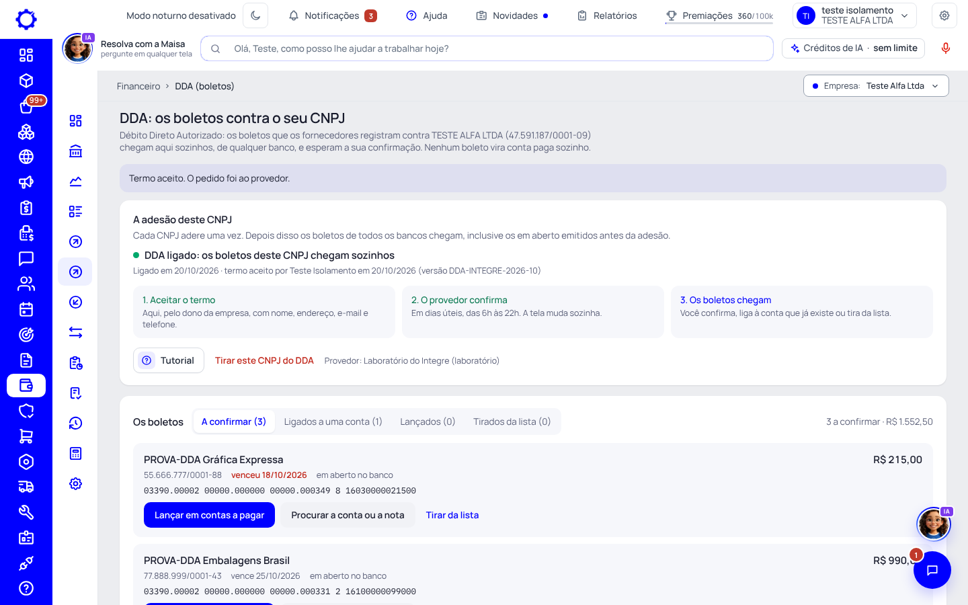Open the chat bubble icon in main sidebar
This screenshot has height=605, width=968.
[x=26, y=259]
